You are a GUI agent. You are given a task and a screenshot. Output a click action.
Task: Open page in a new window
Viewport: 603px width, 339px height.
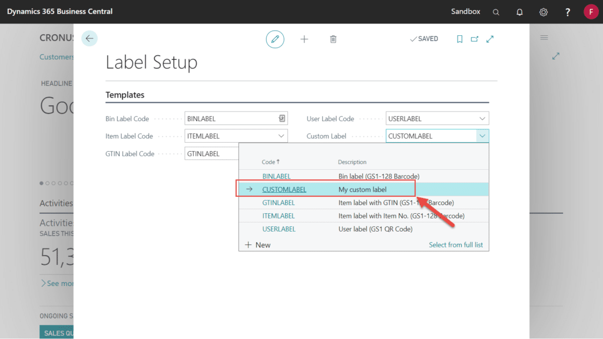coord(476,38)
